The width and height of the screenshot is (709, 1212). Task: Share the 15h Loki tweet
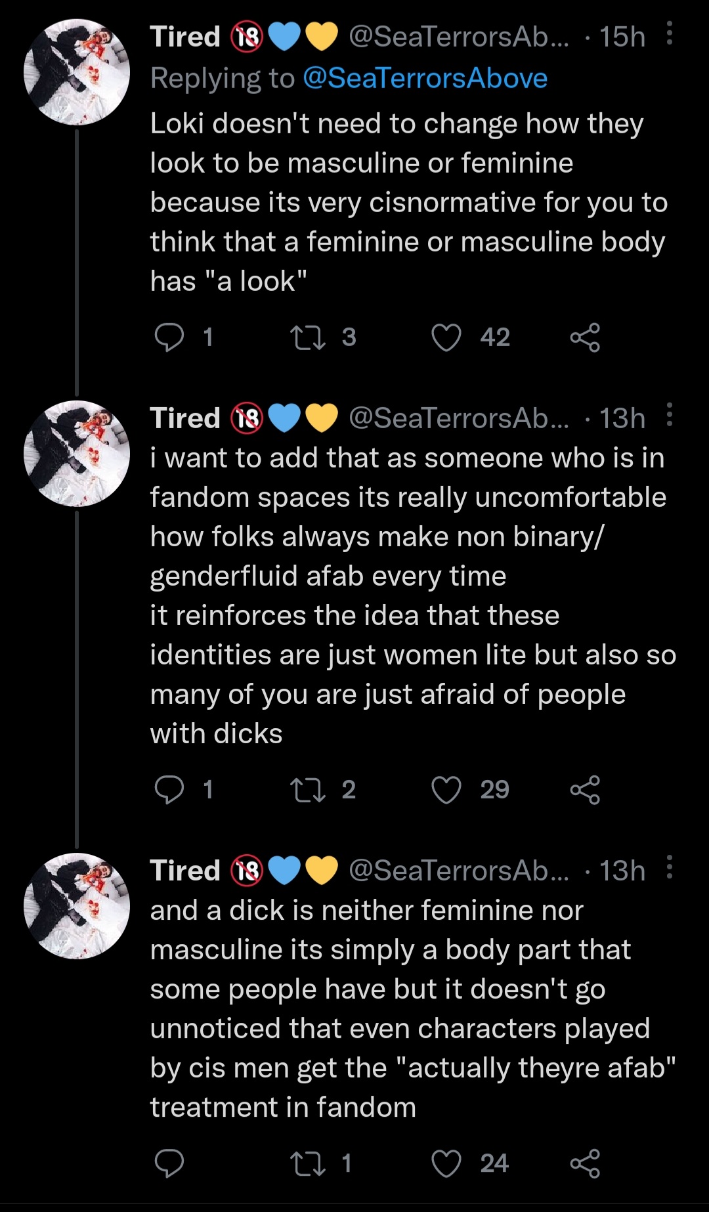pyautogui.click(x=584, y=337)
